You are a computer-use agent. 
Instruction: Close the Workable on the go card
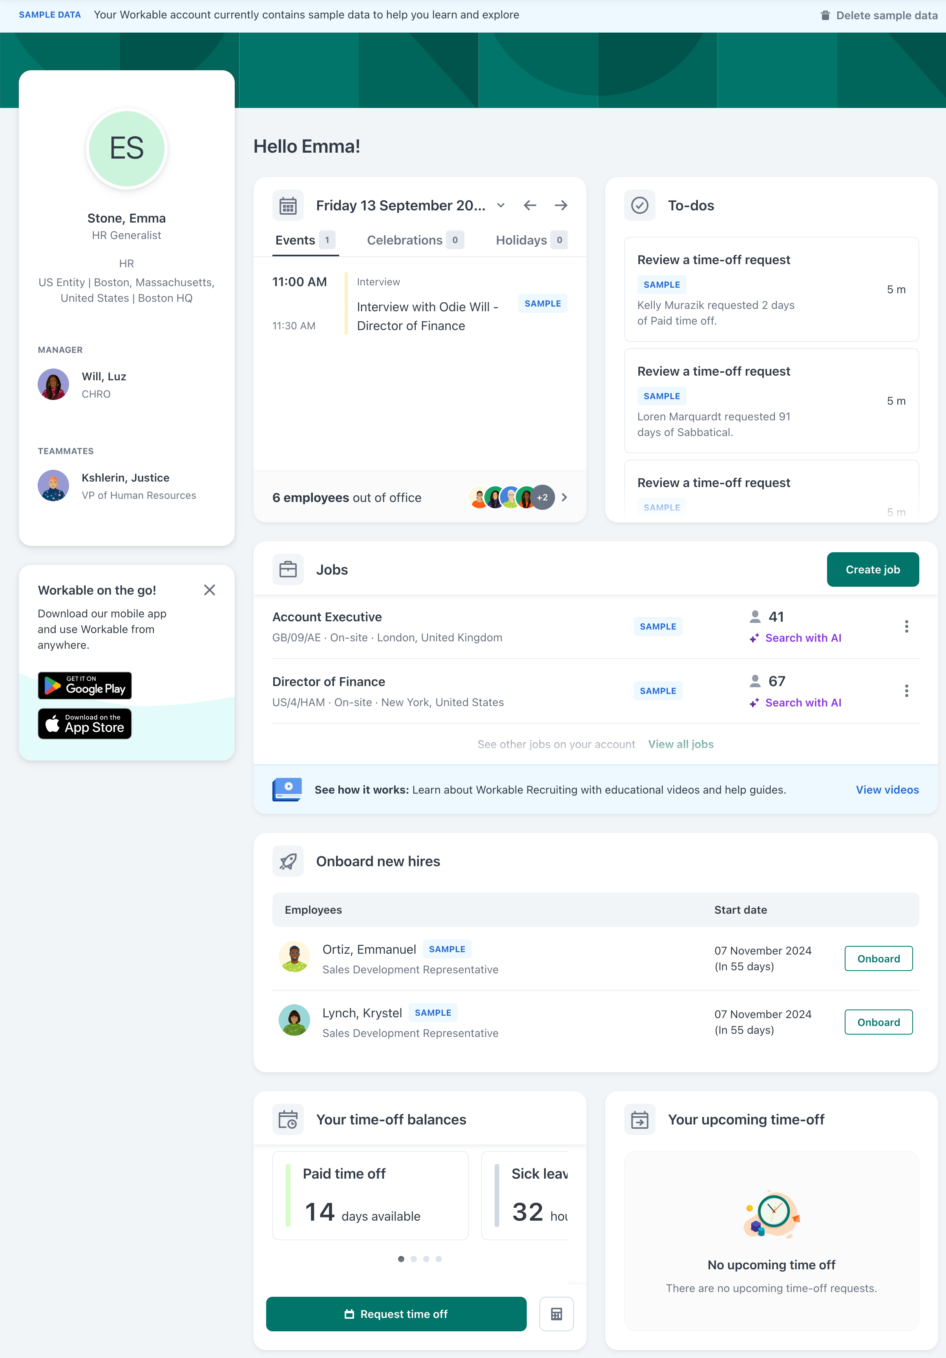point(210,590)
